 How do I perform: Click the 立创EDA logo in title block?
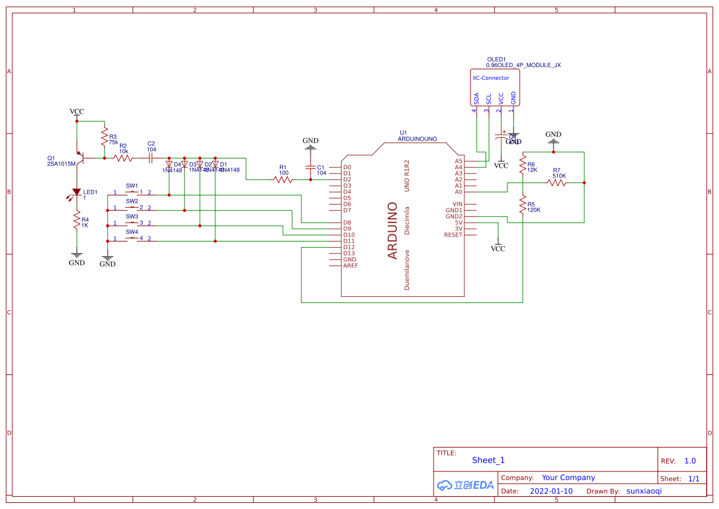click(466, 485)
